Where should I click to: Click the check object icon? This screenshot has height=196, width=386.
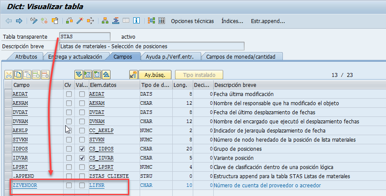(x=70, y=21)
